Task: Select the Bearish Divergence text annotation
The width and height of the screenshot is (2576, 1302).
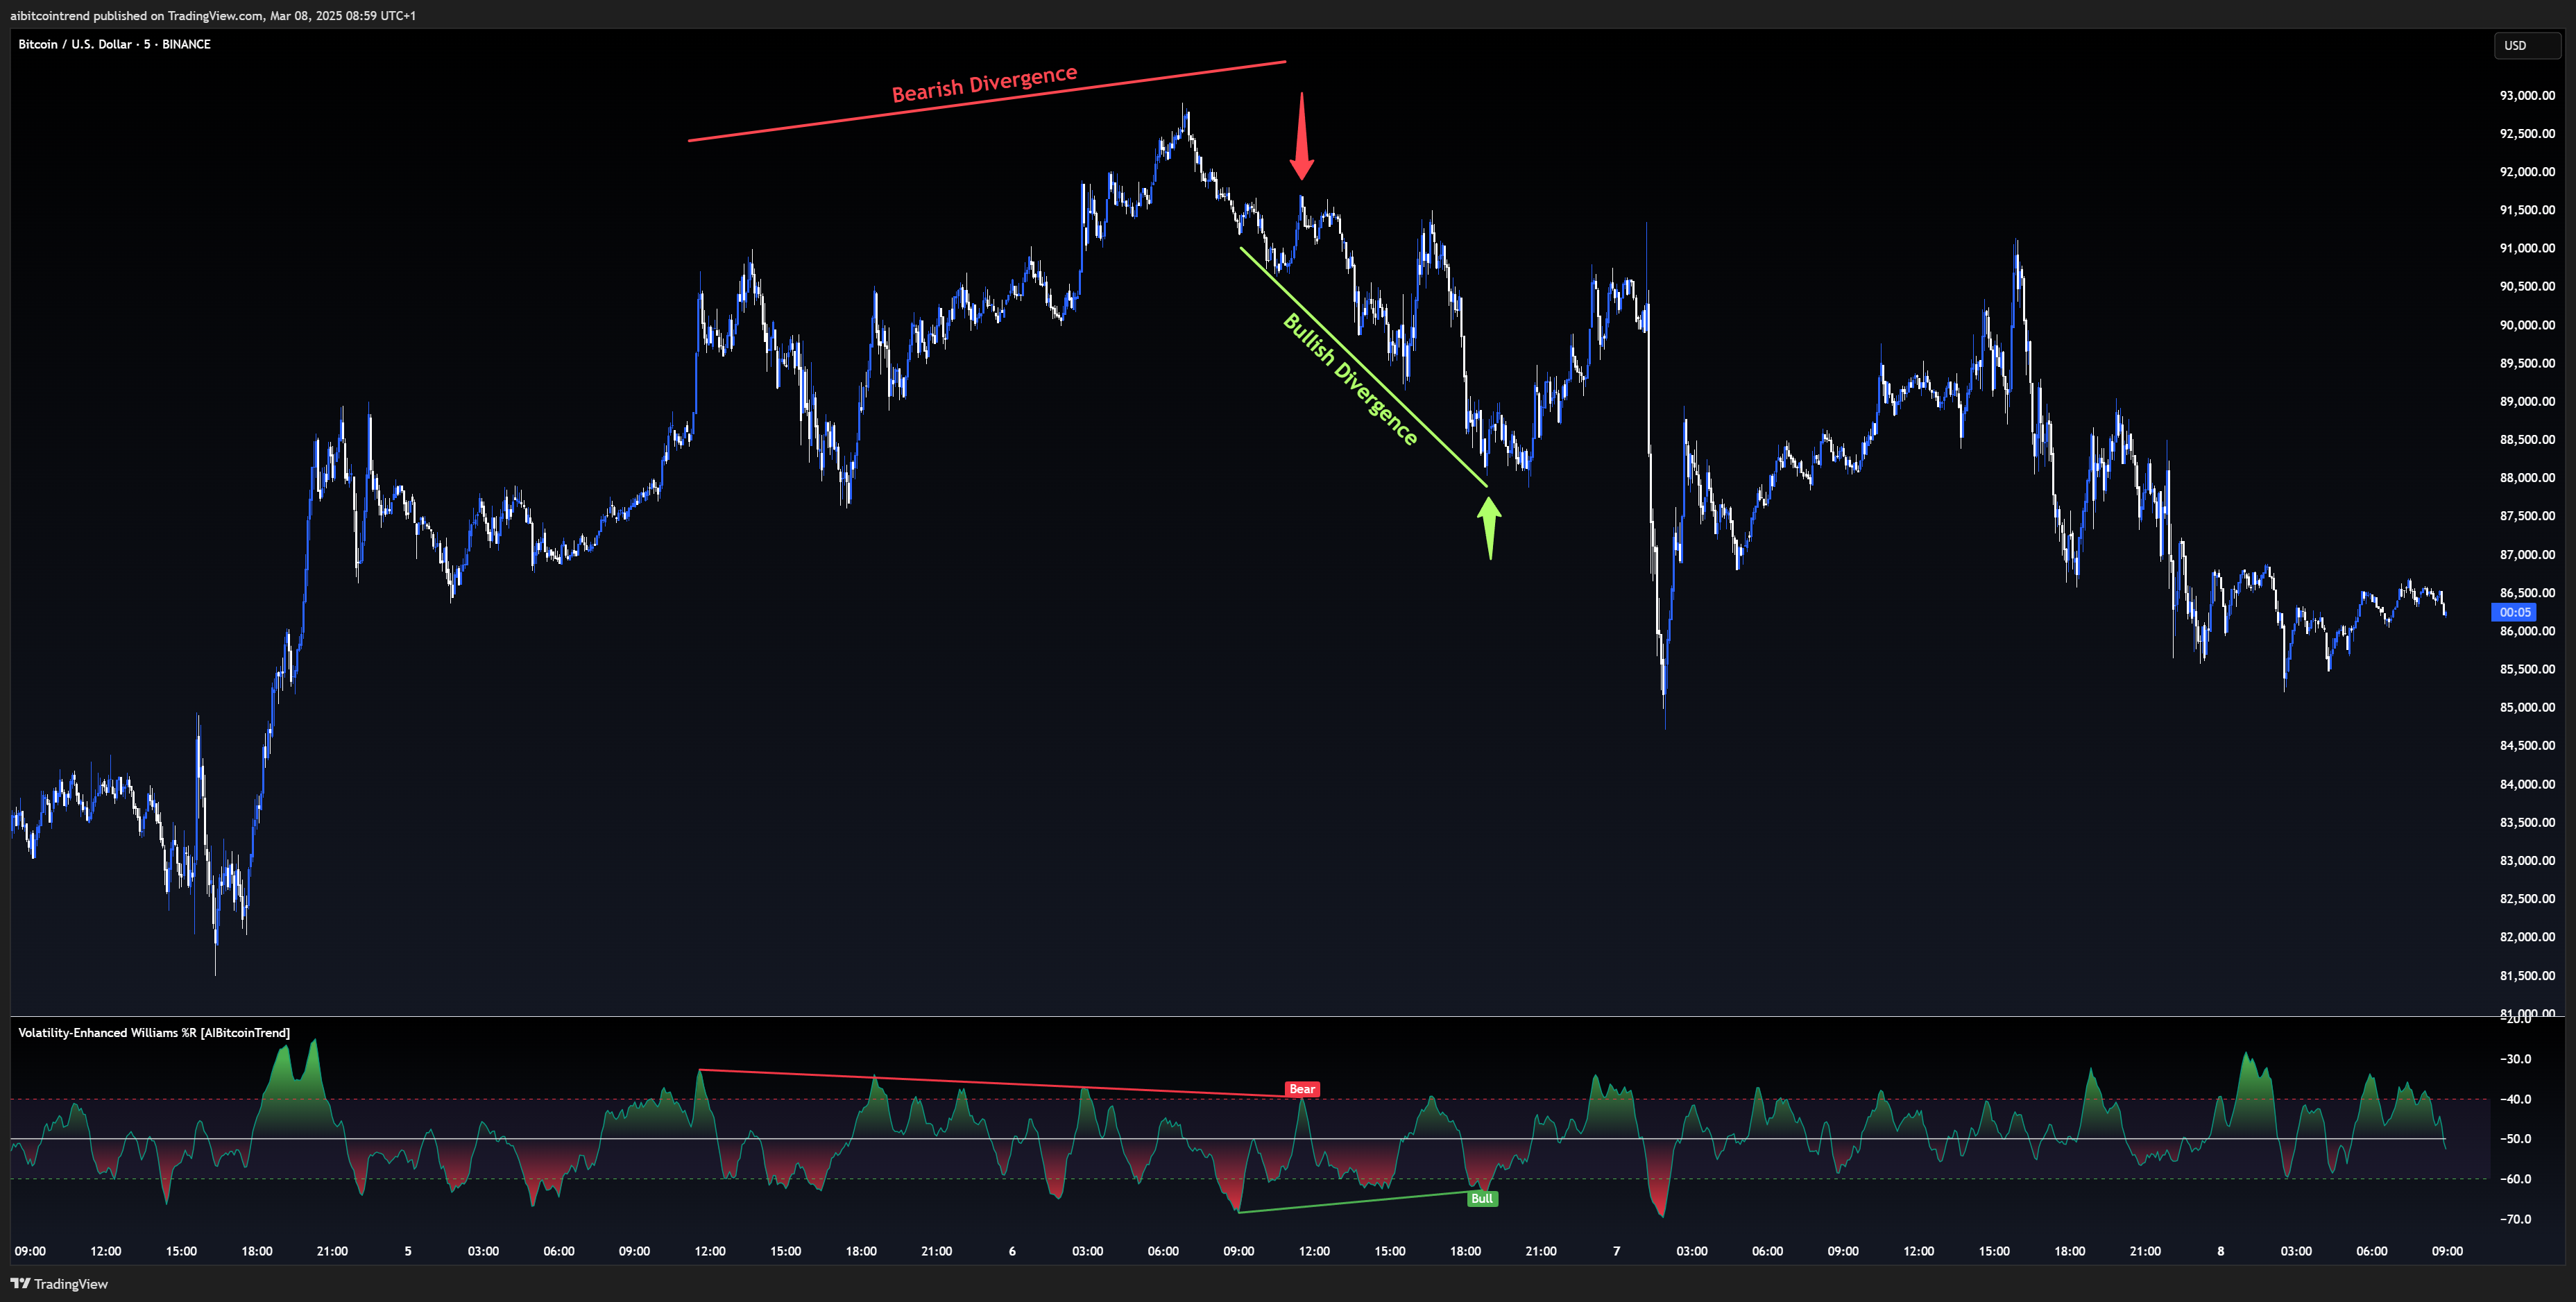Action: pos(984,84)
